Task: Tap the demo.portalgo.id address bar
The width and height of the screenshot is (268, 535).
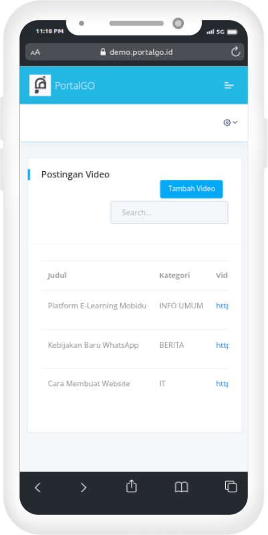Action: pyautogui.click(x=135, y=52)
